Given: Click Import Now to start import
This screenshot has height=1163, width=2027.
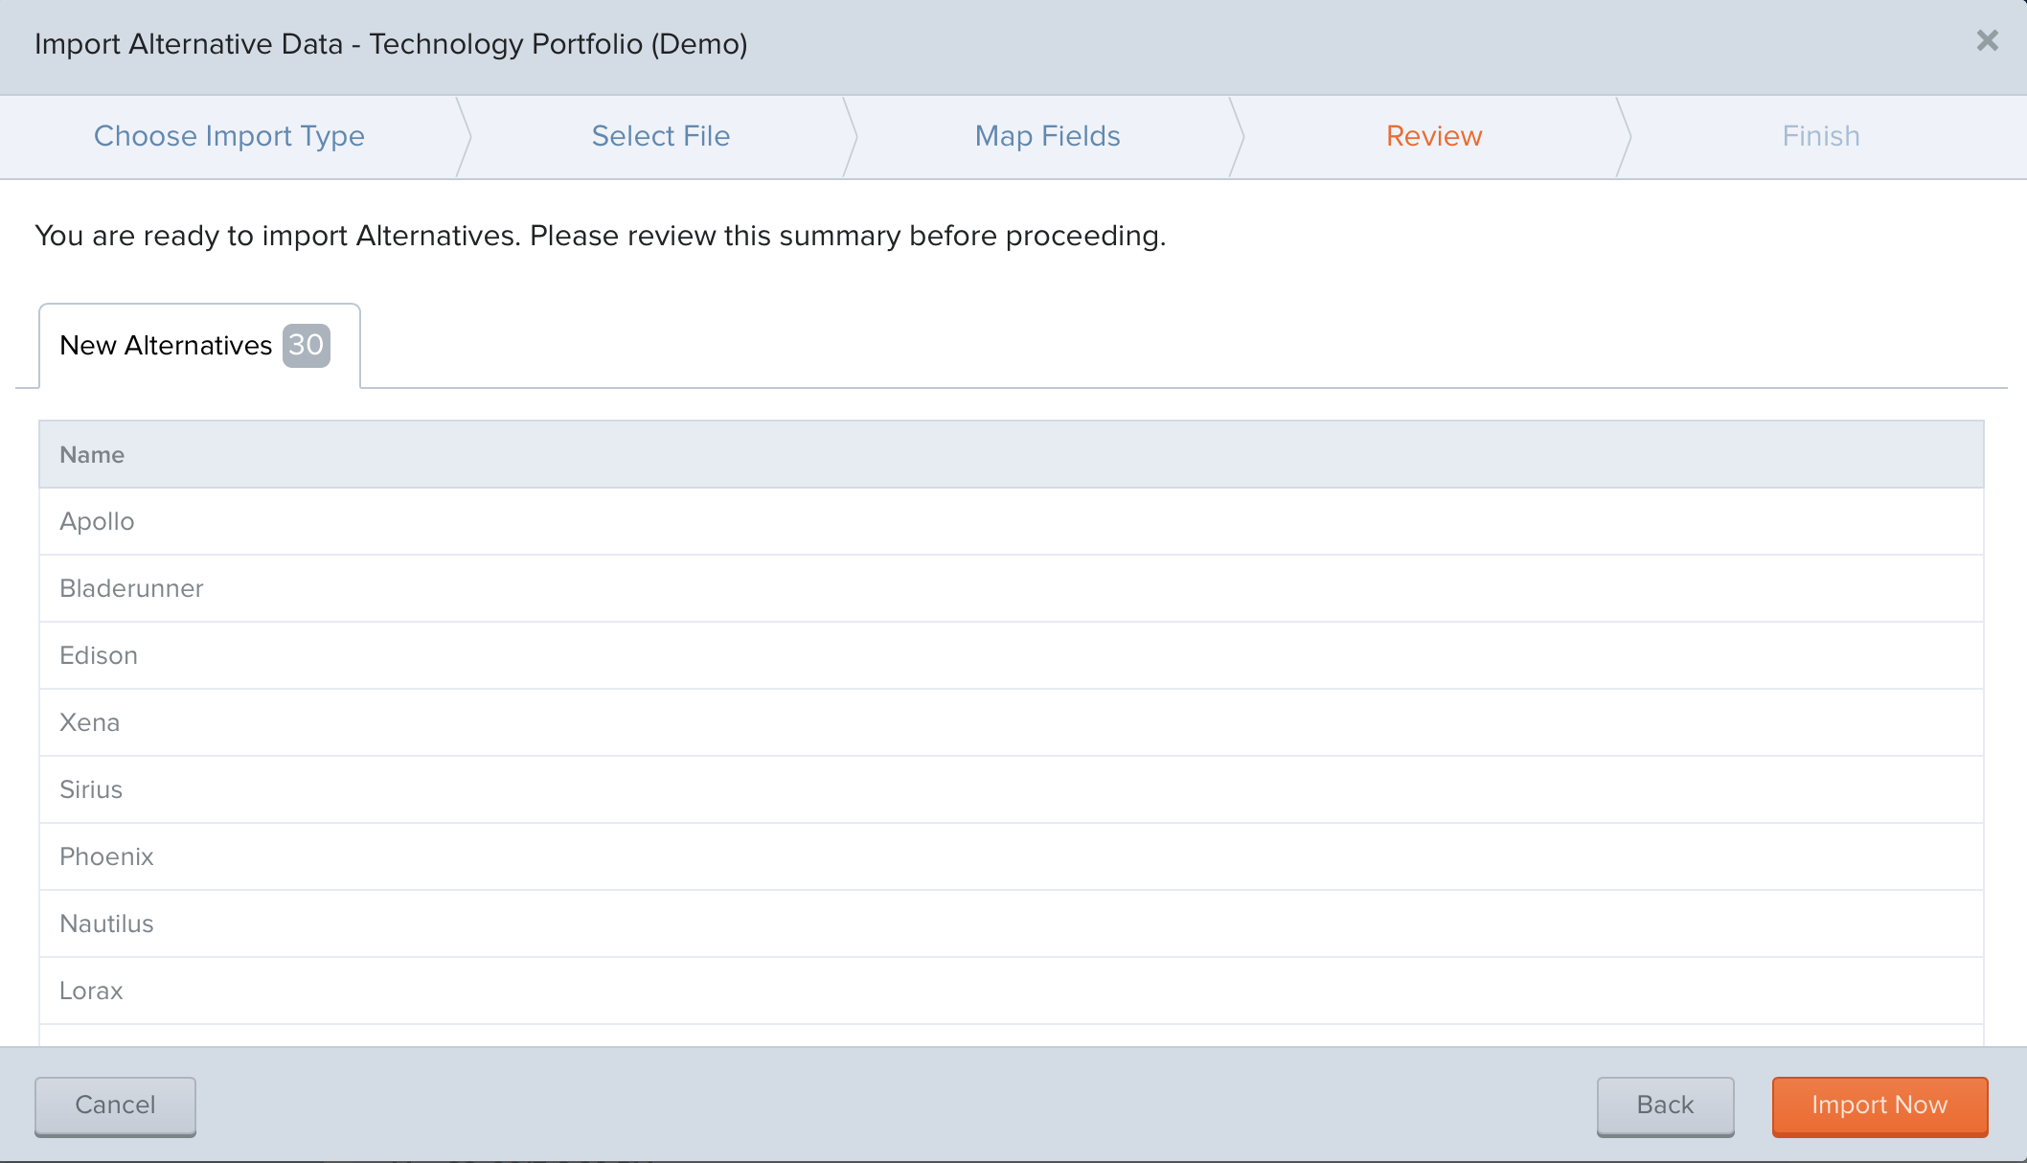Looking at the screenshot, I should (x=1879, y=1106).
